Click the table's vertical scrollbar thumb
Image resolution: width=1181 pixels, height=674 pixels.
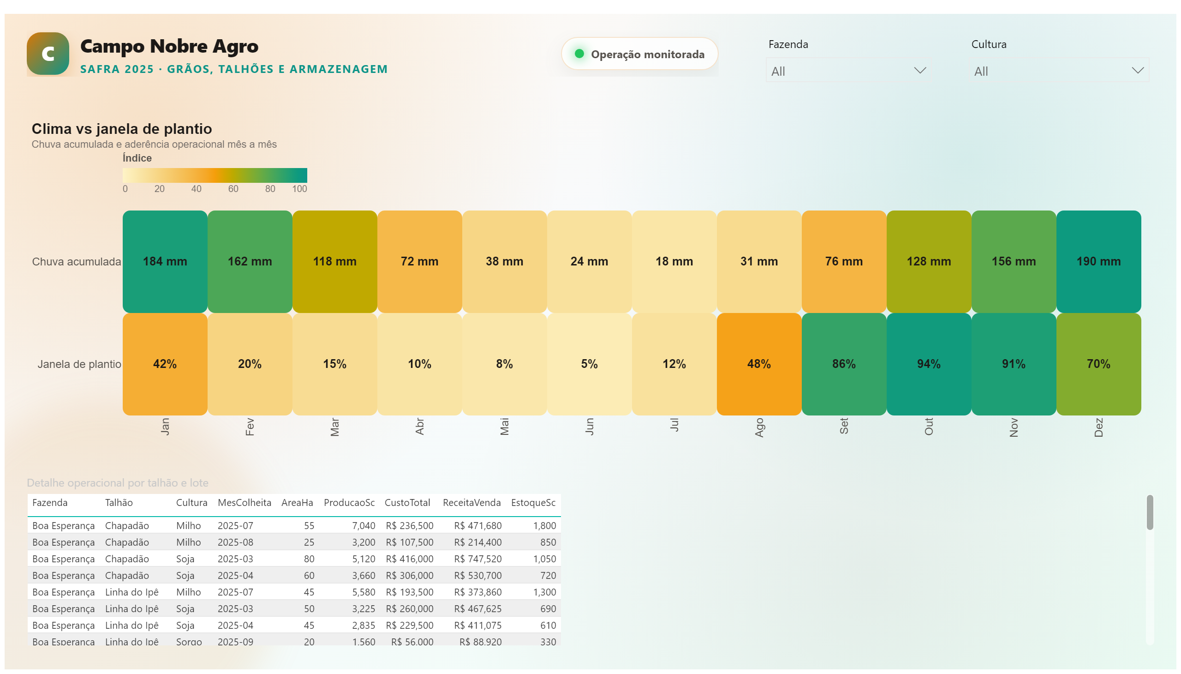[x=1150, y=512]
